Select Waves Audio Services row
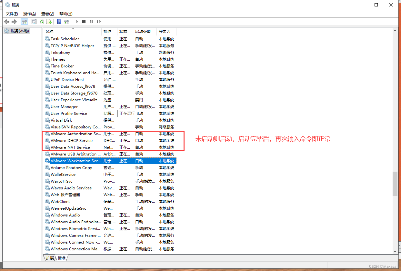401x271 pixels. [110, 188]
